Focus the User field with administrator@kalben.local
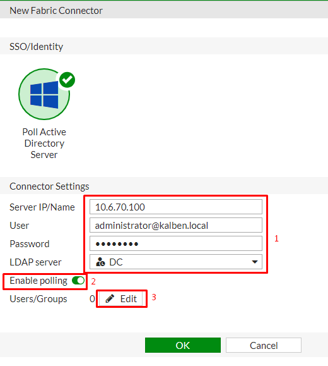The image size is (328, 366). 176,225
